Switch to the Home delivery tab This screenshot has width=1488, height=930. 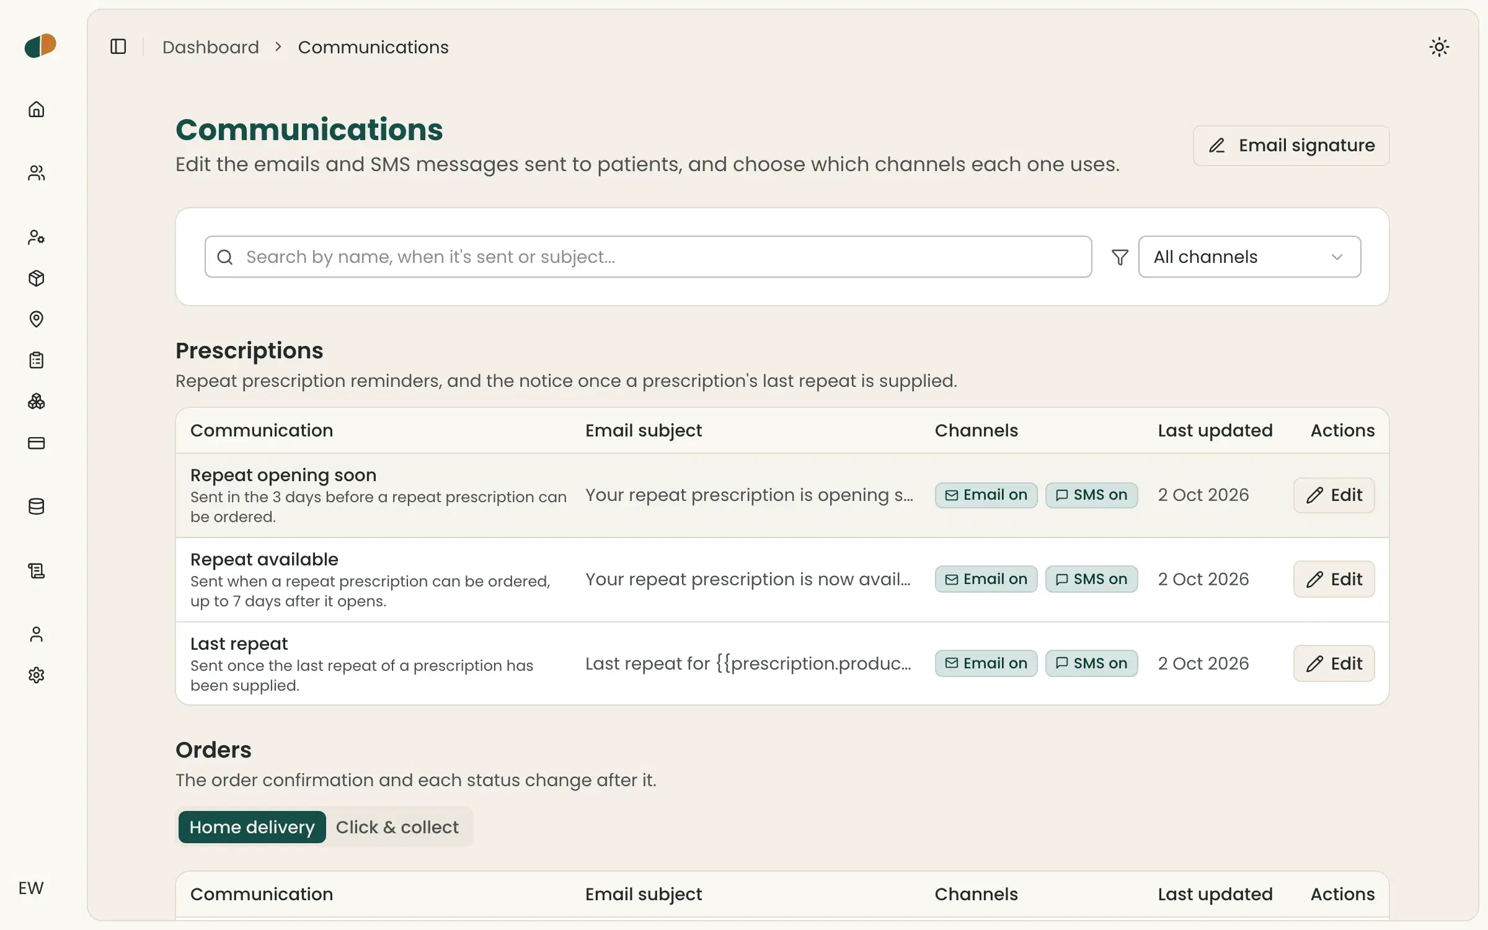[252, 827]
